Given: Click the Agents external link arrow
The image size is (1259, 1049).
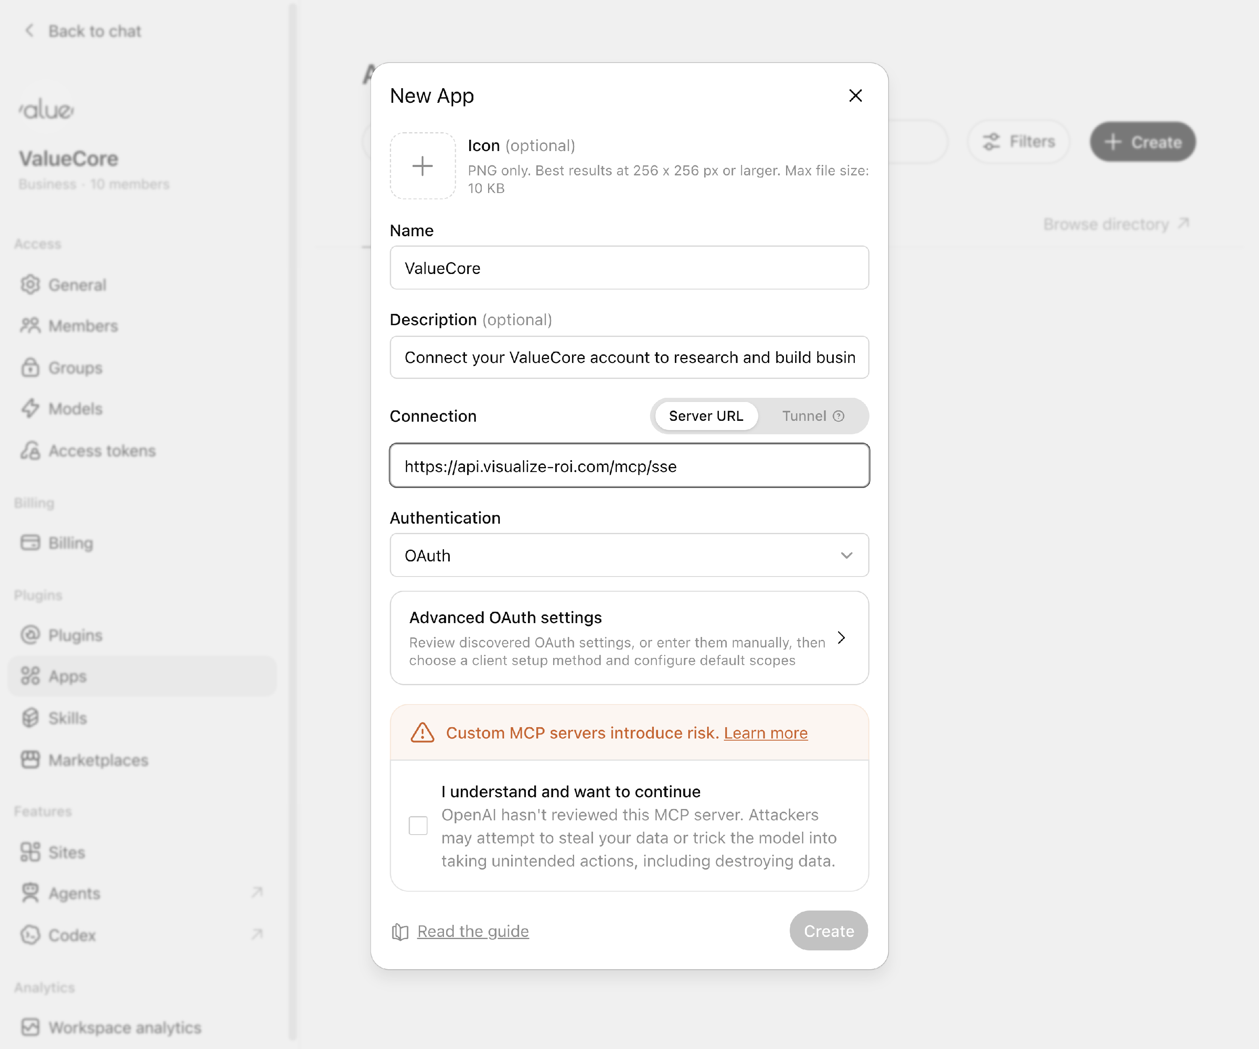Looking at the screenshot, I should coord(257,892).
